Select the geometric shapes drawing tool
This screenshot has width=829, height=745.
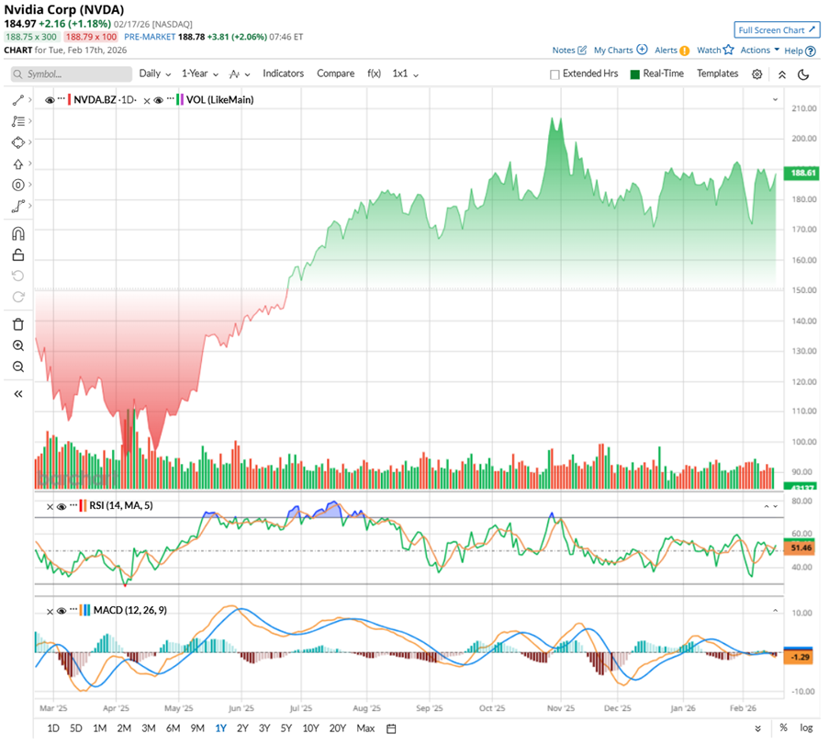point(18,142)
